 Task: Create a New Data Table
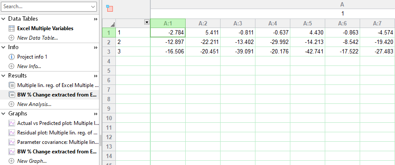(x=37, y=38)
